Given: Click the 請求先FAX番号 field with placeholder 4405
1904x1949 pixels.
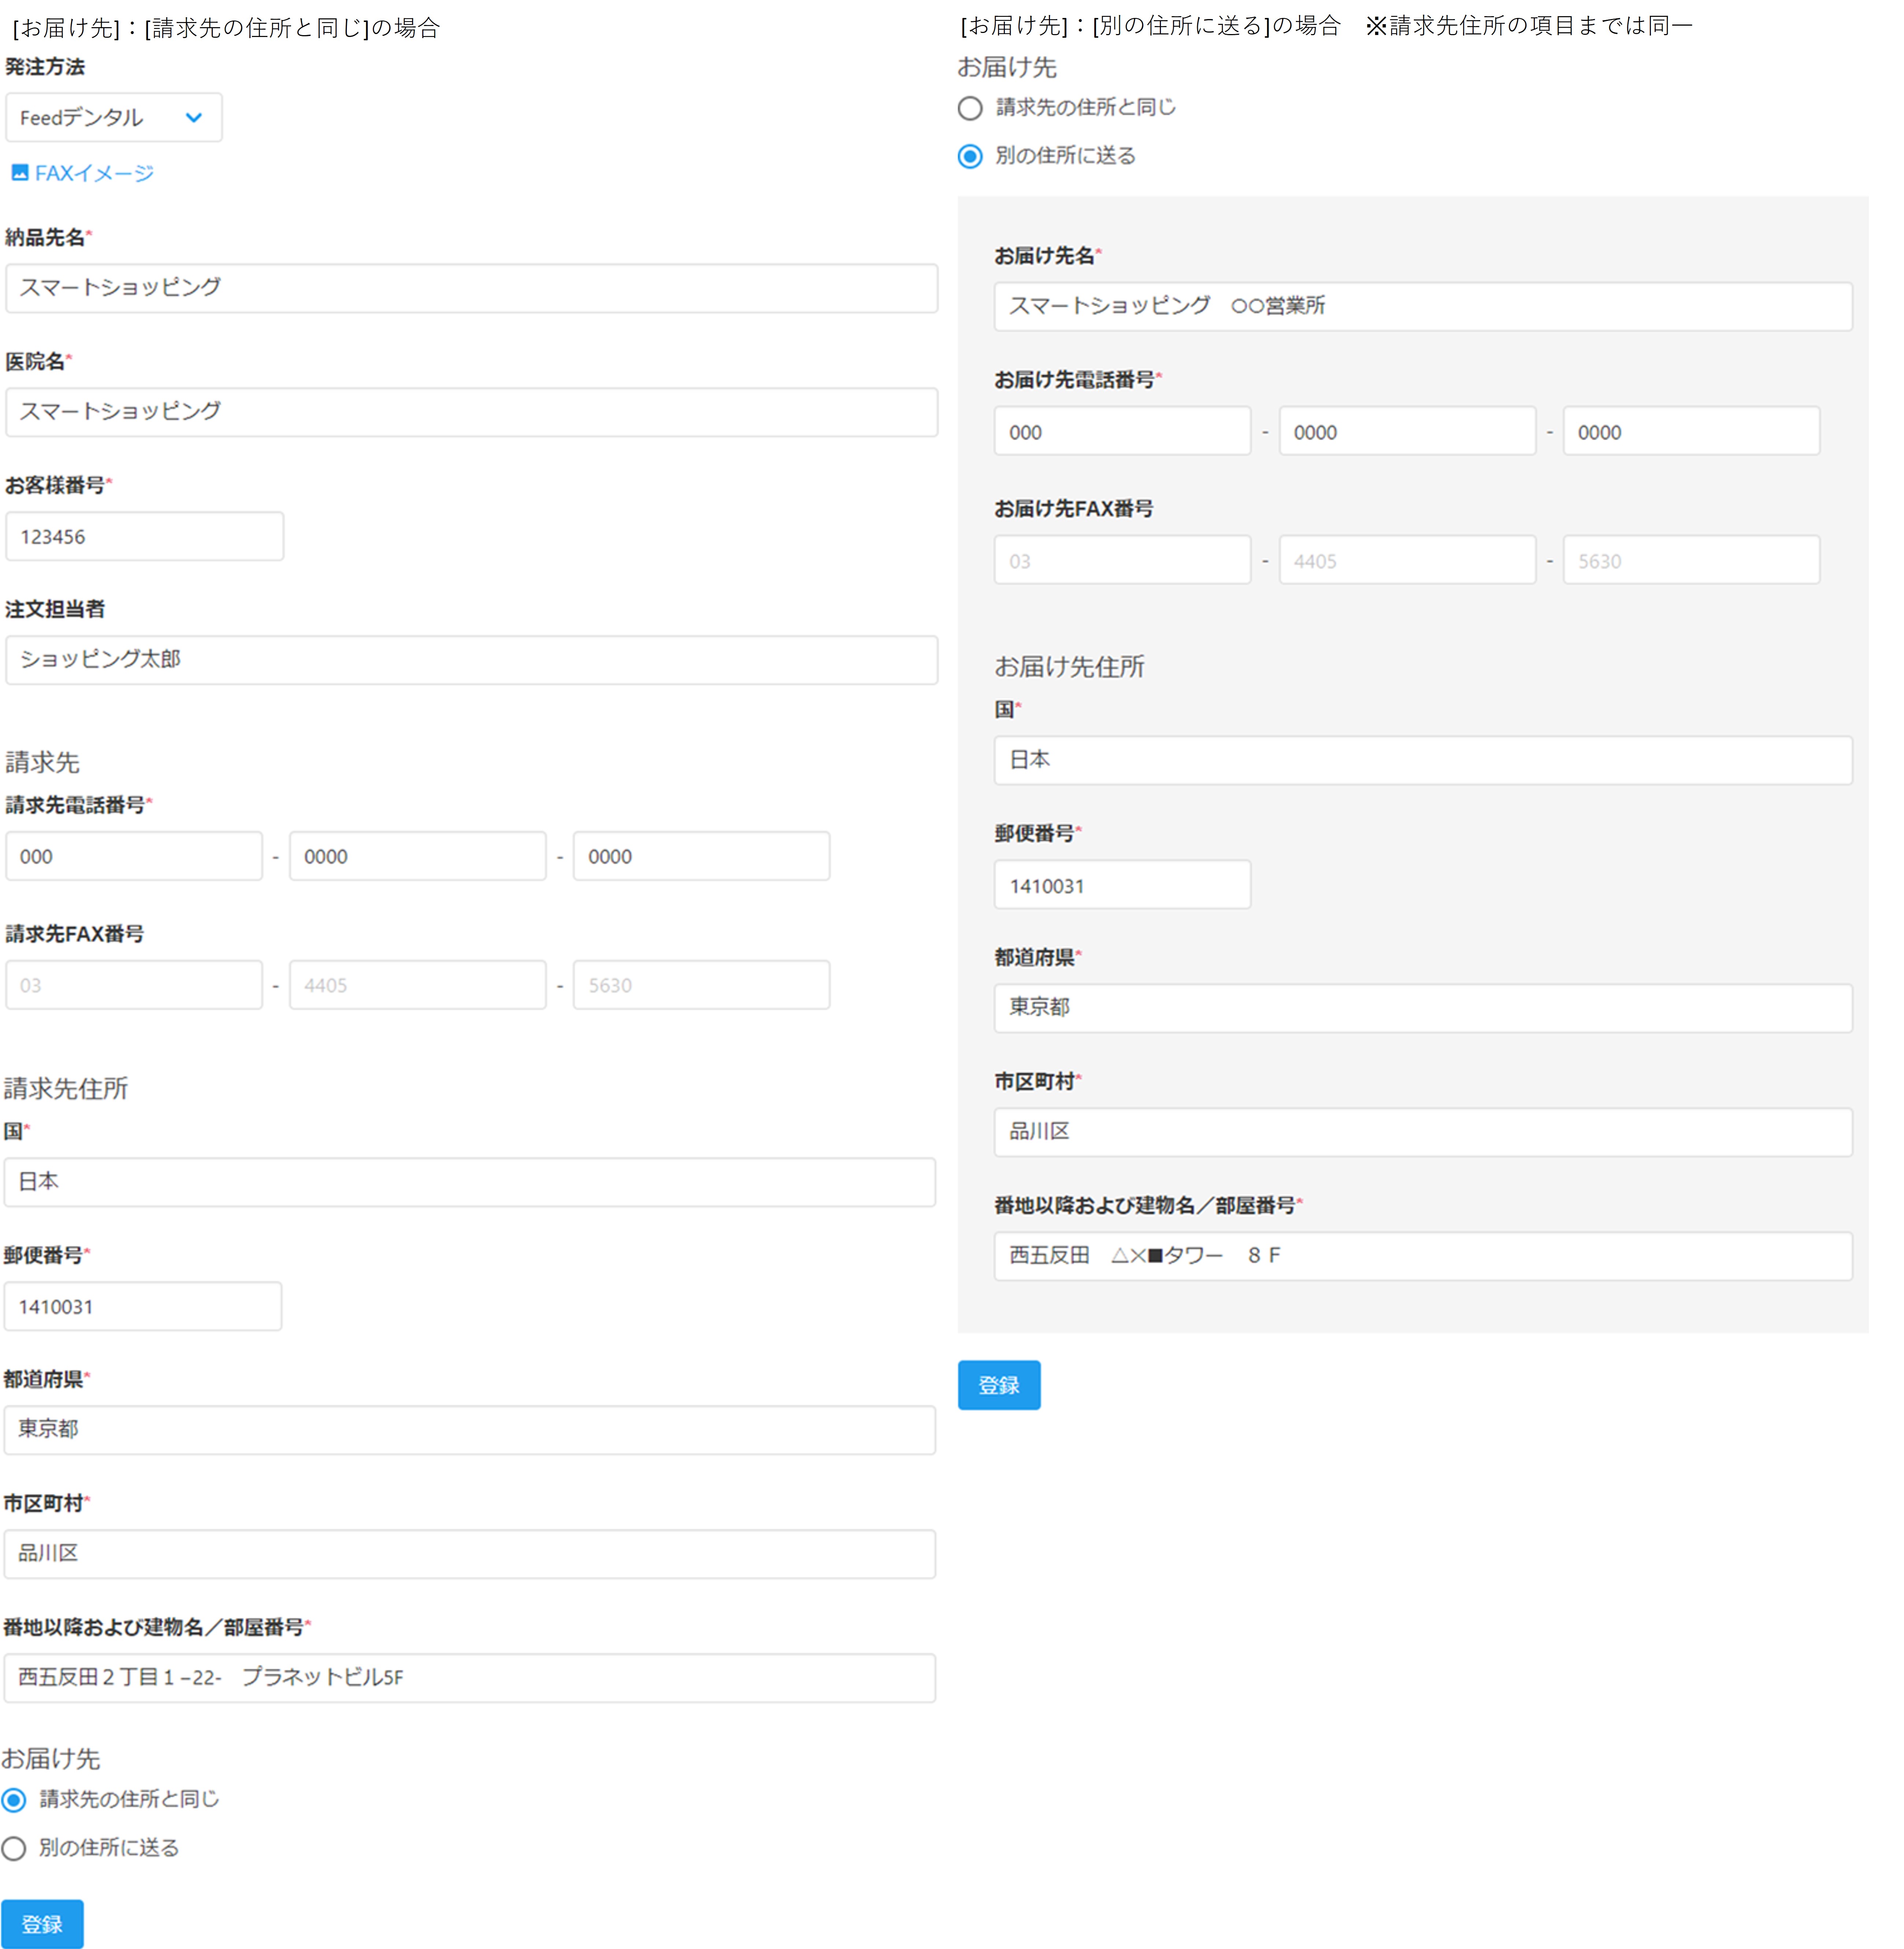Looking at the screenshot, I should click(418, 985).
